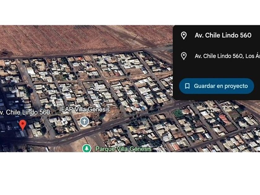260x195 pixels.
Task: Save place with Guardar en proyecto button
Action: click(216, 86)
